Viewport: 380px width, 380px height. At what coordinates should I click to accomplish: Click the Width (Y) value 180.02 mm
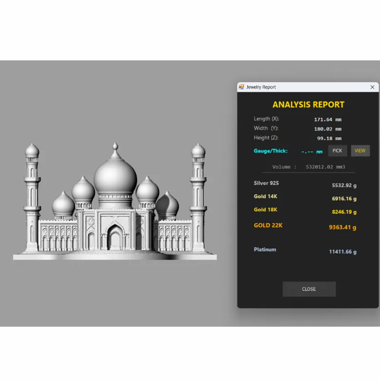pyautogui.click(x=328, y=129)
